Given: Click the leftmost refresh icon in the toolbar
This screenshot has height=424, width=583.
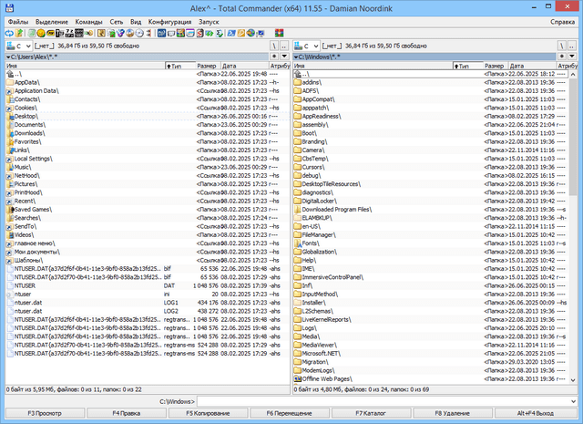Looking at the screenshot, I should coord(8,33).
